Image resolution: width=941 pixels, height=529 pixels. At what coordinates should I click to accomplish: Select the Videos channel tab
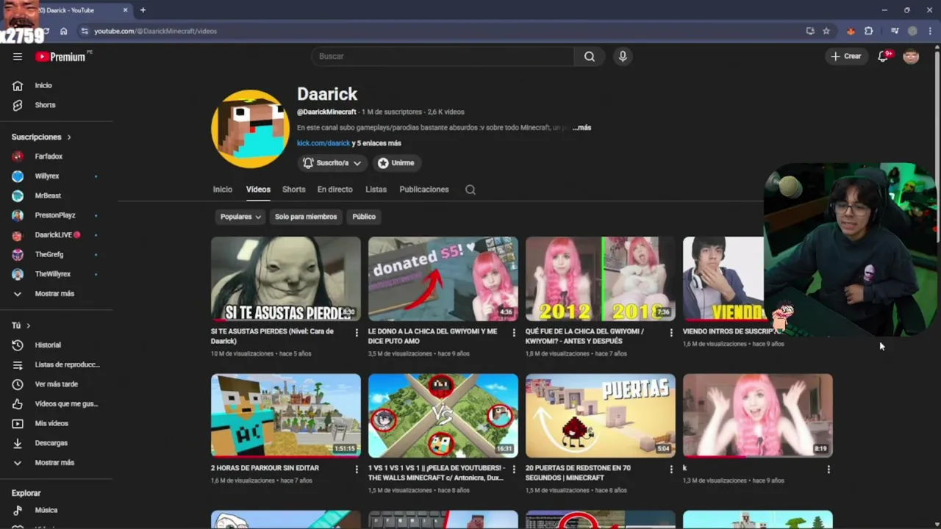tap(258, 190)
